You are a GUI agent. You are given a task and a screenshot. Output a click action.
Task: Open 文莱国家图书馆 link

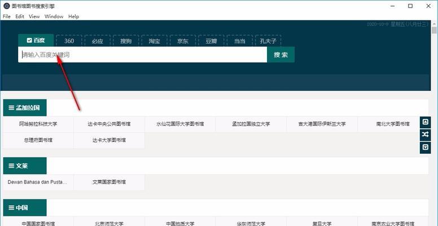point(109,182)
